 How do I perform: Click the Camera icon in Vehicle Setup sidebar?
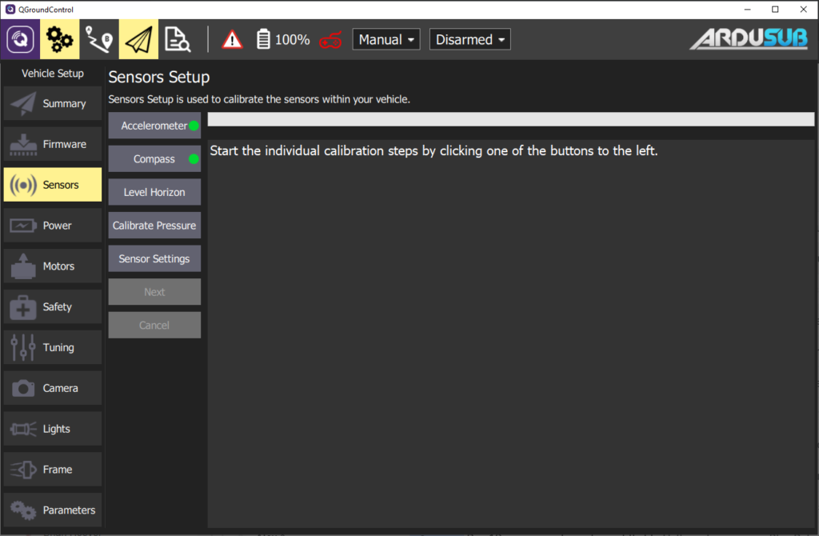click(x=24, y=388)
